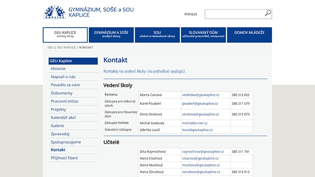Switch to the SOU učební obory tab
This screenshot has width=315, height=177.
157,35
